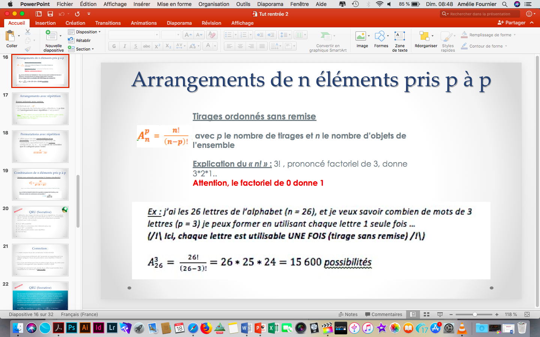Viewport: 540px width, 337px height.
Task: Open the Diaporama menu in menu bar
Action: tap(270, 4)
